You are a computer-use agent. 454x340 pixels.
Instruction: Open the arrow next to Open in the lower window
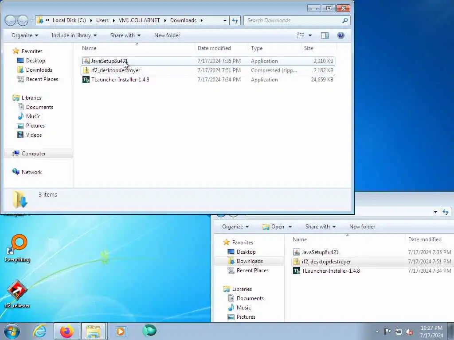pos(290,227)
